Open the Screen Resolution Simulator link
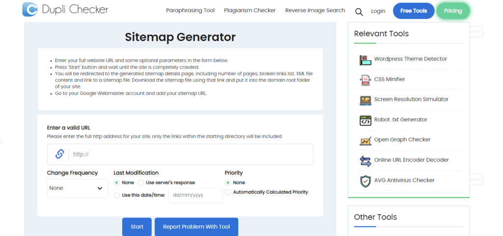503x236 pixels. (x=411, y=99)
